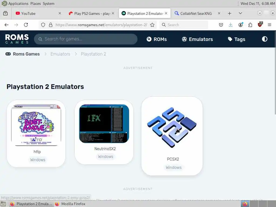Click Windows tag under PCSX2
This screenshot has height=207, width=276.
[174, 167]
